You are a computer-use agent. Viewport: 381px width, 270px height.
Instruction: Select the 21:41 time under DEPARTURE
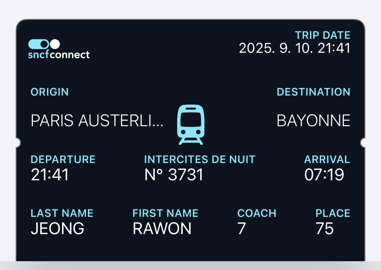click(50, 175)
